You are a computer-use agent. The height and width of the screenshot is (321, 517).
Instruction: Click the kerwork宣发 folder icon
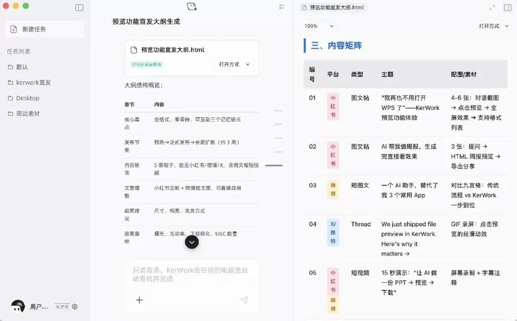click(10, 83)
